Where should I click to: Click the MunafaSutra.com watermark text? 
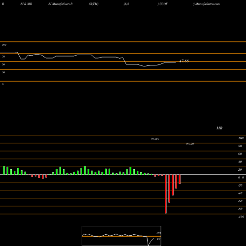[x=207, y=4]
